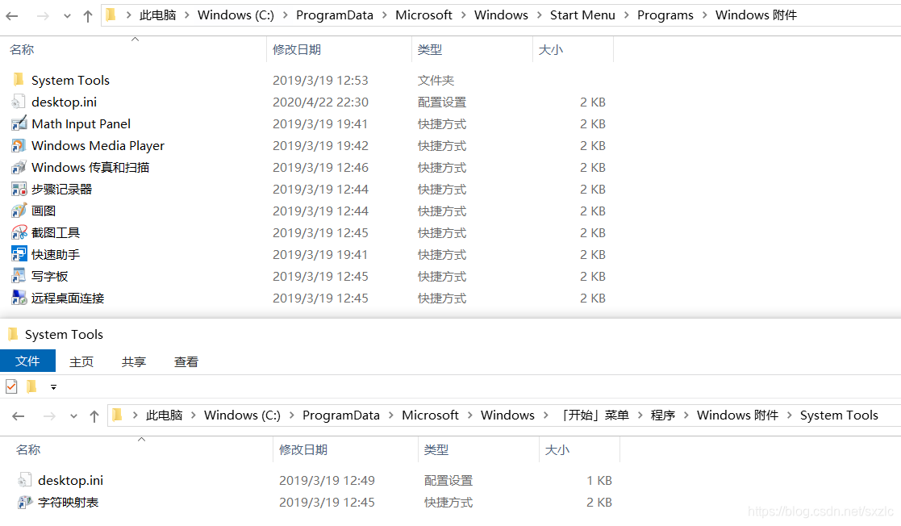Screen dimensions: 901x526
Task: Go back in the upper Explorer window
Action: [12, 15]
